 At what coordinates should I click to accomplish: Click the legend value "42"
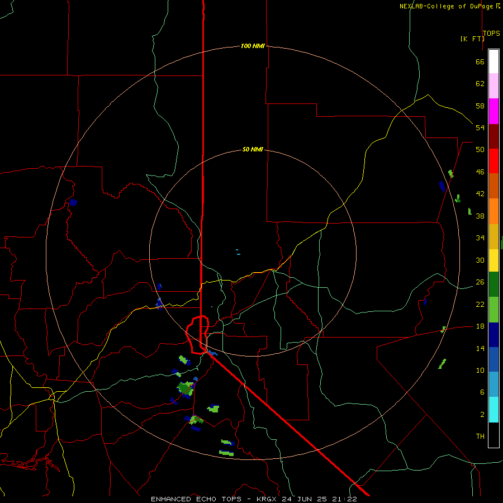pos(480,194)
